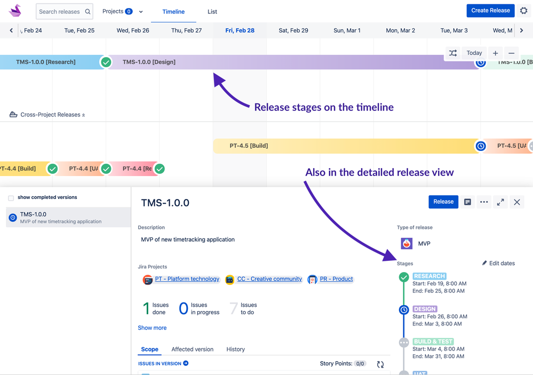Click the Today button
The width and height of the screenshot is (533, 375).
[x=474, y=53]
